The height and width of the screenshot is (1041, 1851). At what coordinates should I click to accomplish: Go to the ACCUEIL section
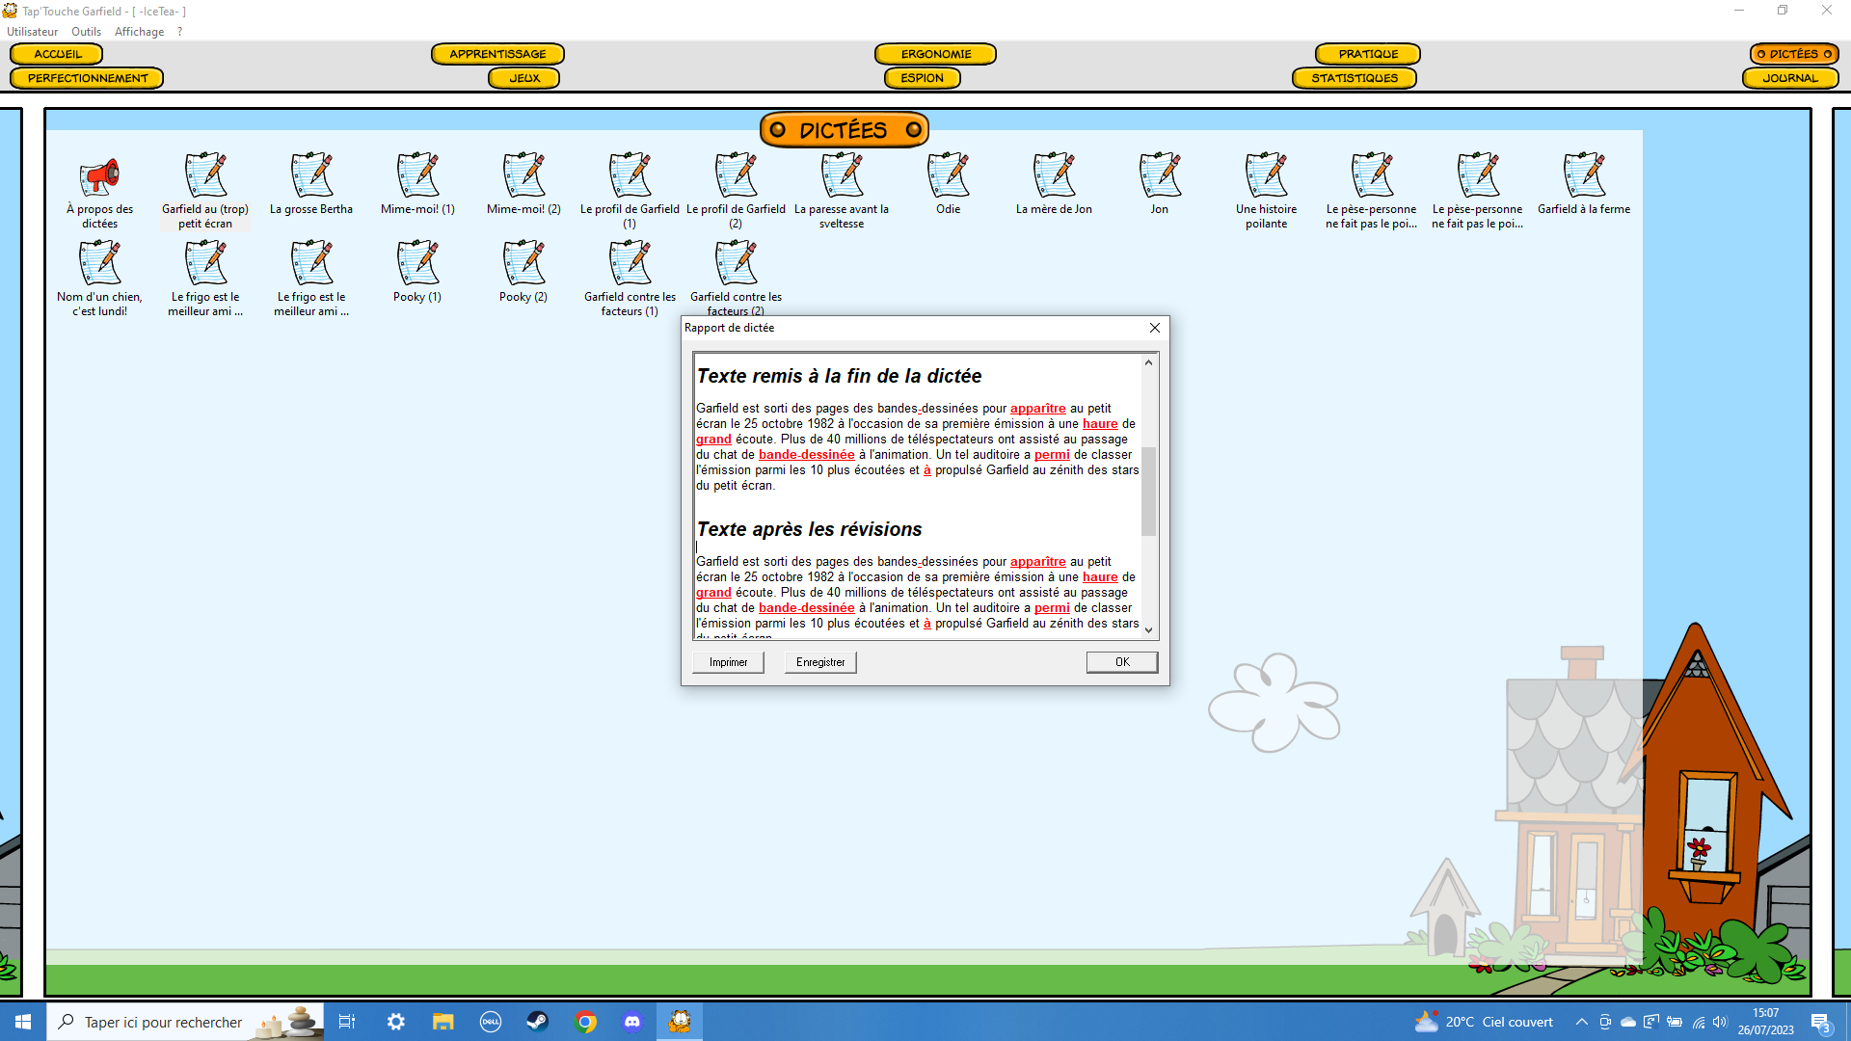point(57,54)
